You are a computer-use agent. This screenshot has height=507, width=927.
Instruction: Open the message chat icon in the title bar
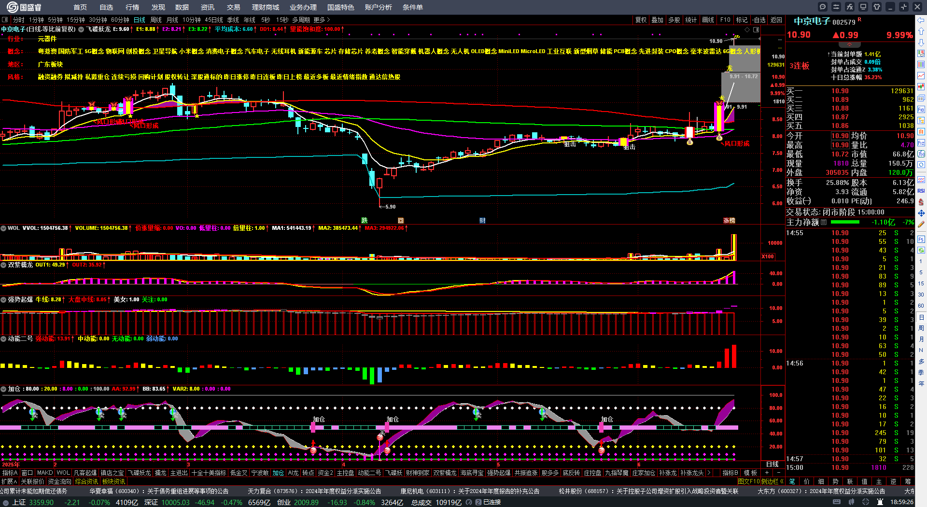point(823,7)
